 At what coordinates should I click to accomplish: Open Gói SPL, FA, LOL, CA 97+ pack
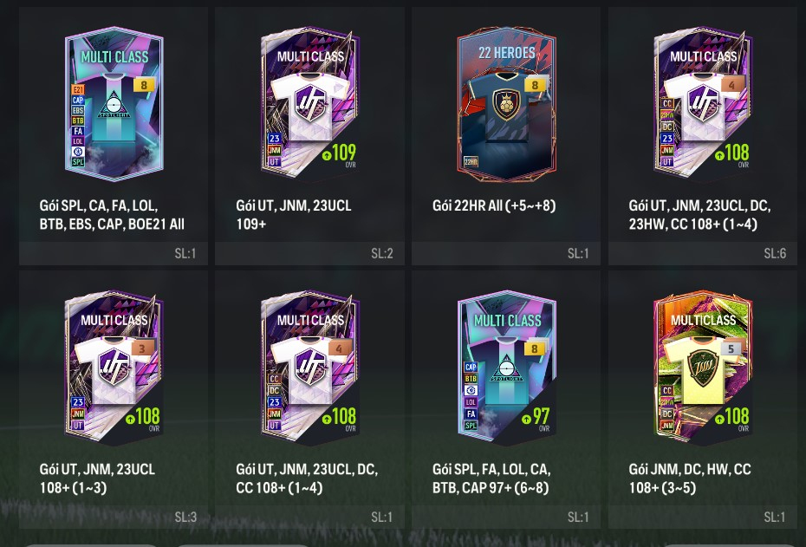pyautogui.click(x=491, y=479)
